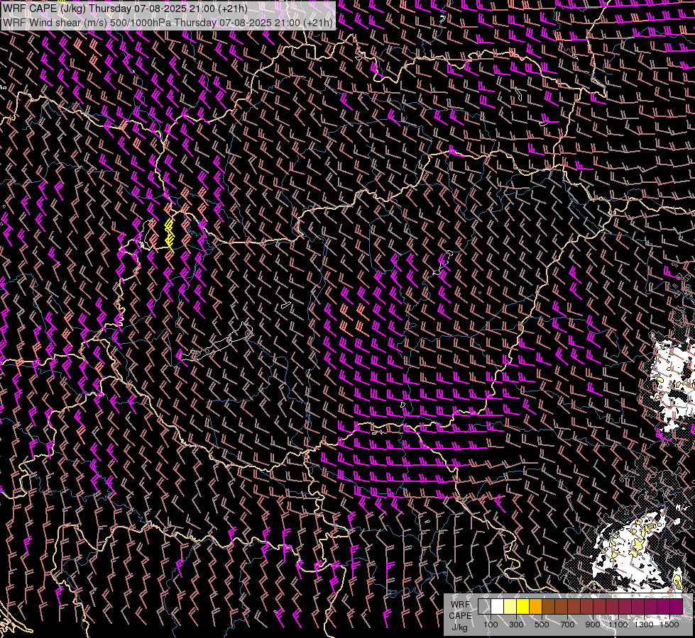Click the legend value 700
The image size is (695, 638).
pyautogui.click(x=567, y=625)
